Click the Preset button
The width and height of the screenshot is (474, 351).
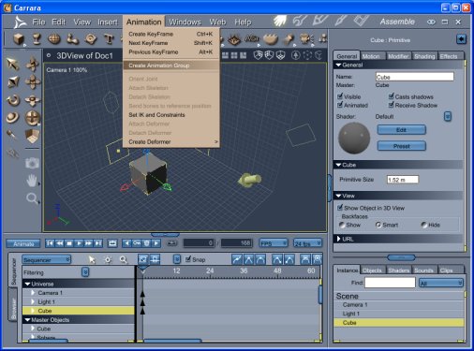(x=402, y=146)
